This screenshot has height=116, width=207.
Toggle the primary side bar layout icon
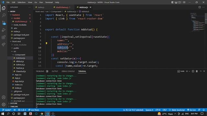(173, 2)
